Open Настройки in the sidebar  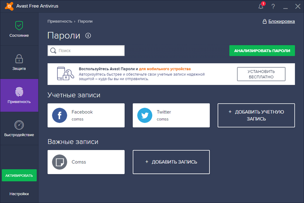pyautogui.click(x=19, y=194)
